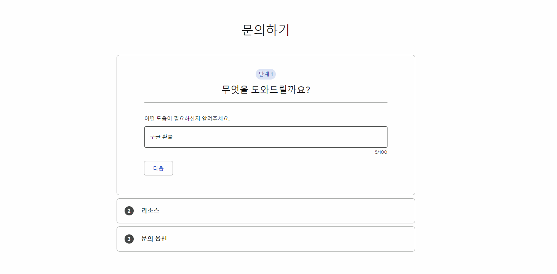Click the 다음 button
The image size is (557, 274).
click(x=158, y=168)
